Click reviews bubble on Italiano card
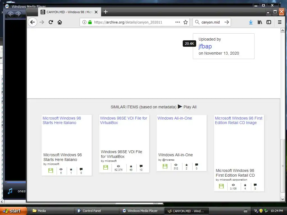Screen dimensions: 287x215 [x=81, y=169]
